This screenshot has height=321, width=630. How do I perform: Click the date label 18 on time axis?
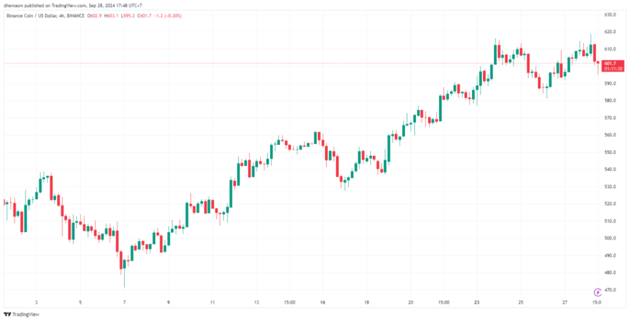pyautogui.click(x=367, y=303)
